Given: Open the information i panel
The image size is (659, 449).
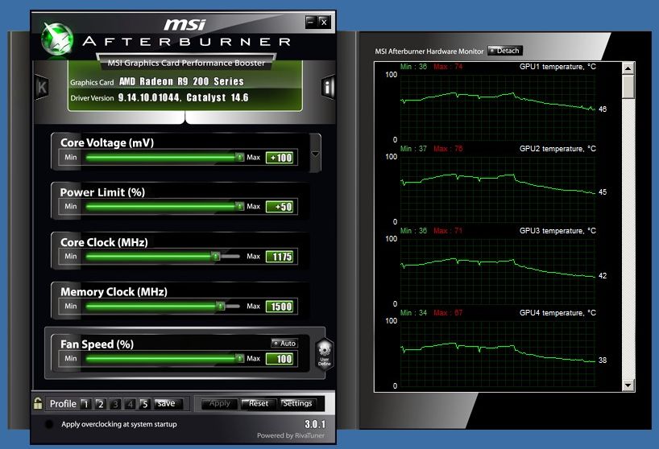Looking at the screenshot, I should 328,87.
